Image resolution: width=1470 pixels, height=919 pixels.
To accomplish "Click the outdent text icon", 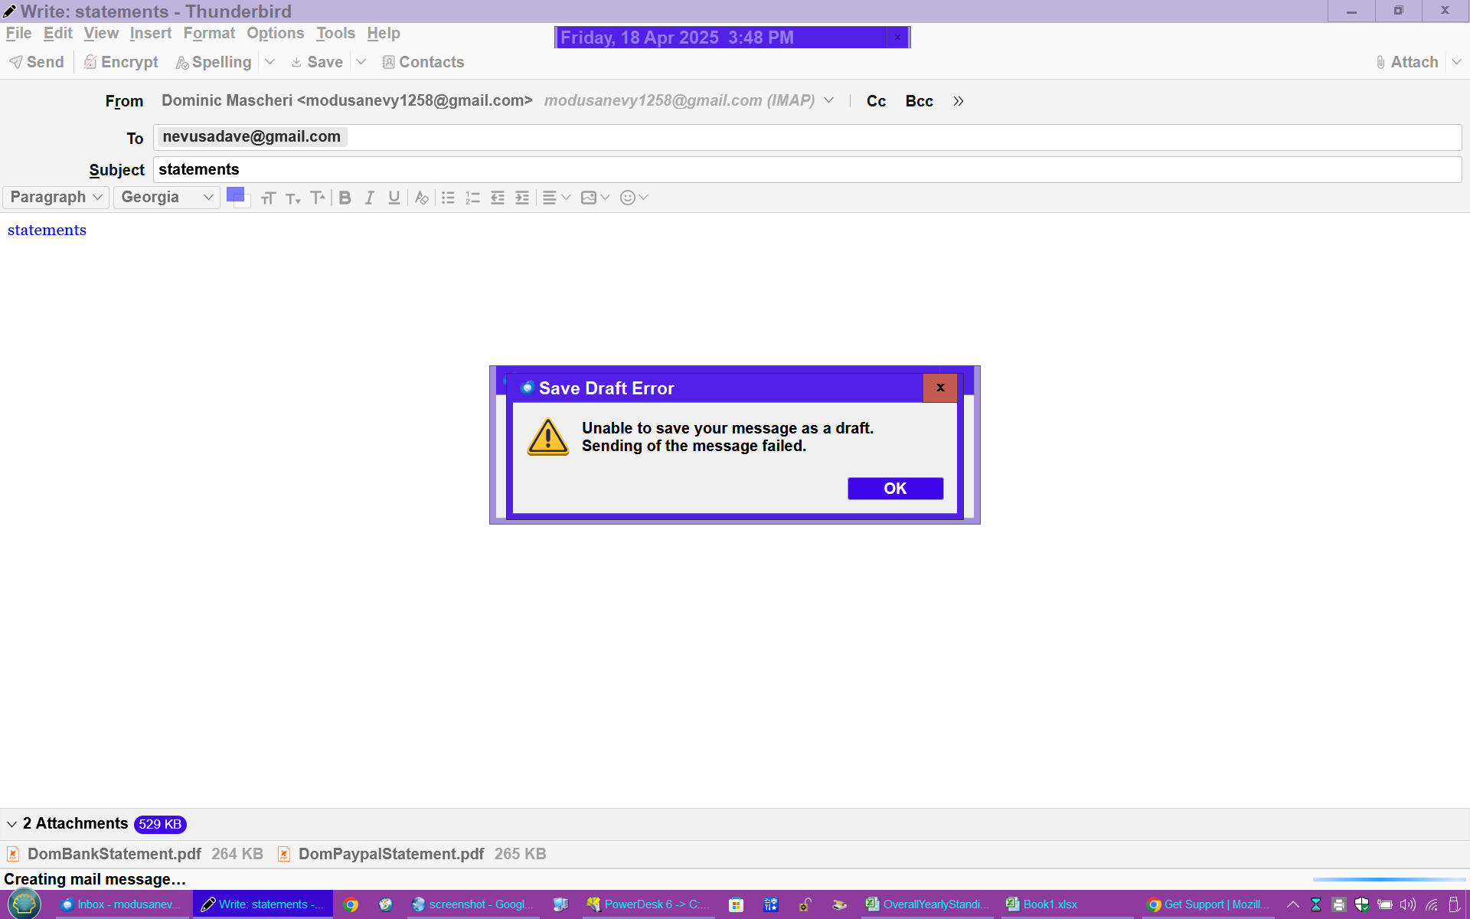I will pyautogui.click(x=498, y=198).
